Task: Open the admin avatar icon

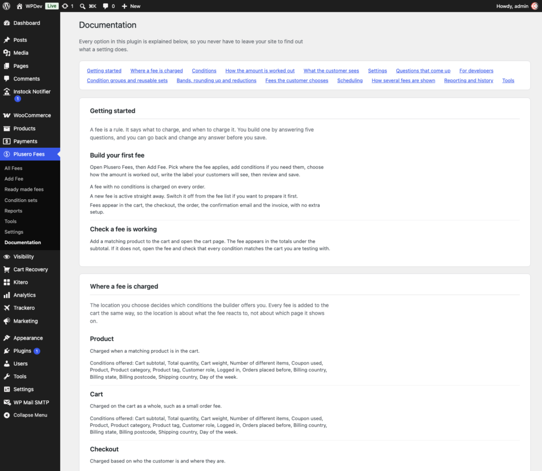Action: pos(535,6)
